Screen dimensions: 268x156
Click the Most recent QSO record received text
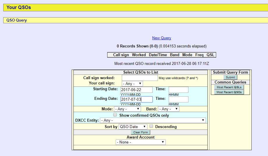[161, 63]
